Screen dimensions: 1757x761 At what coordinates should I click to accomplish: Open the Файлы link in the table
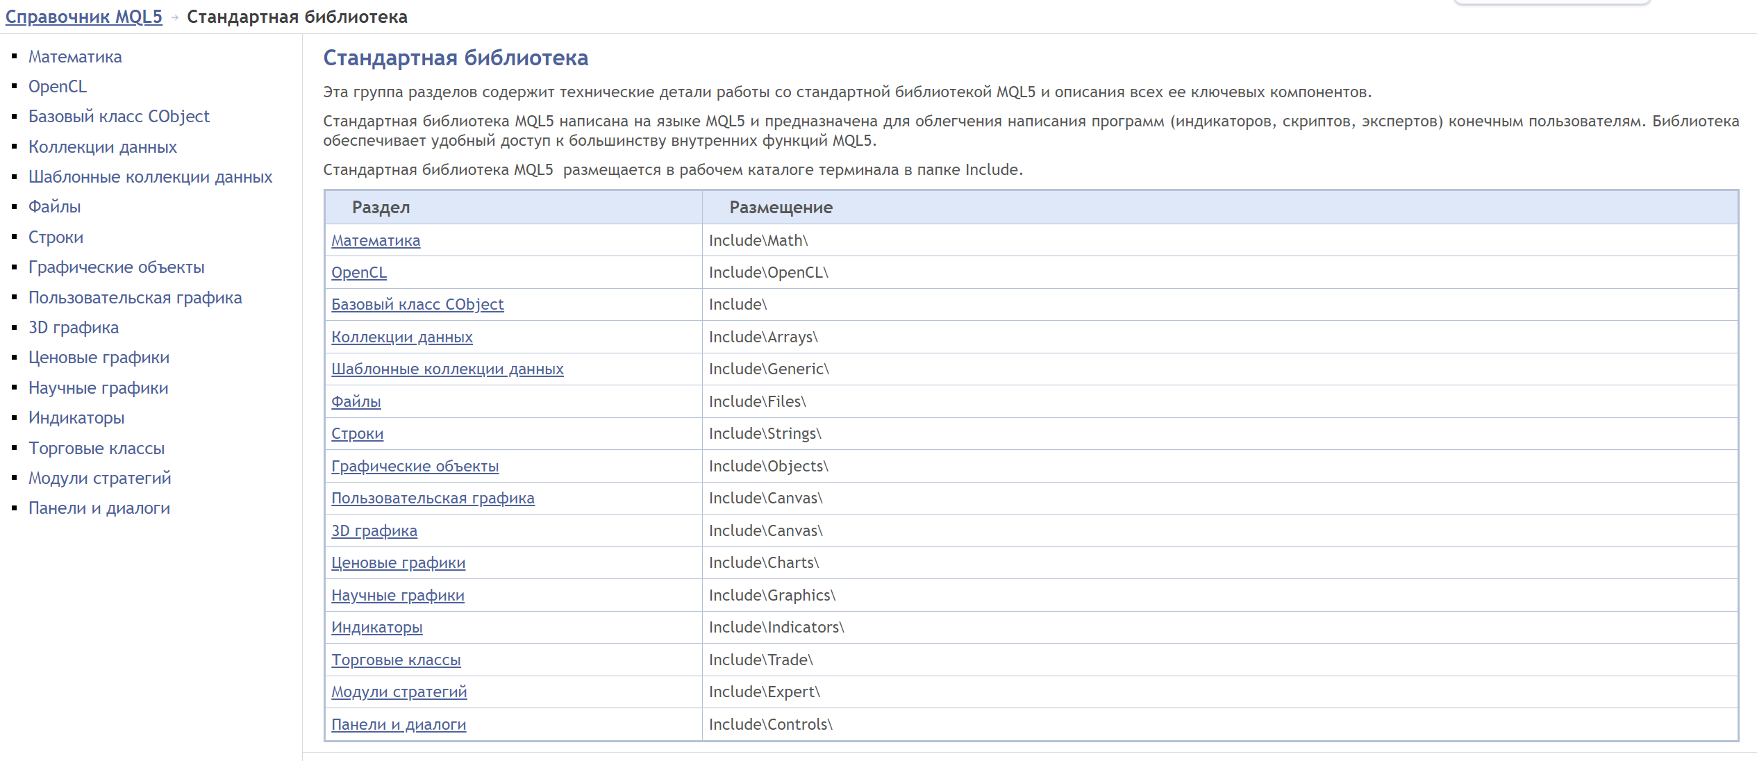pyautogui.click(x=356, y=402)
